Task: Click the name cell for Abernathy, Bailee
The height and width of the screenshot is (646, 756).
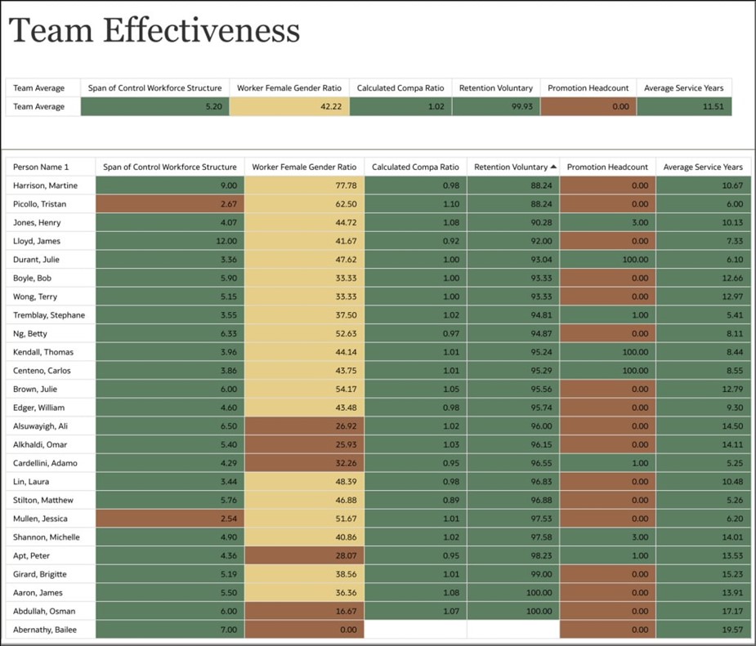Action: click(47, 629)
